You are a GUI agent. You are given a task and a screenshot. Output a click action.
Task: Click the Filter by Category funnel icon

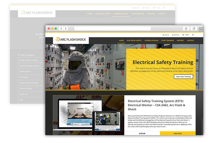click(19, 55)
